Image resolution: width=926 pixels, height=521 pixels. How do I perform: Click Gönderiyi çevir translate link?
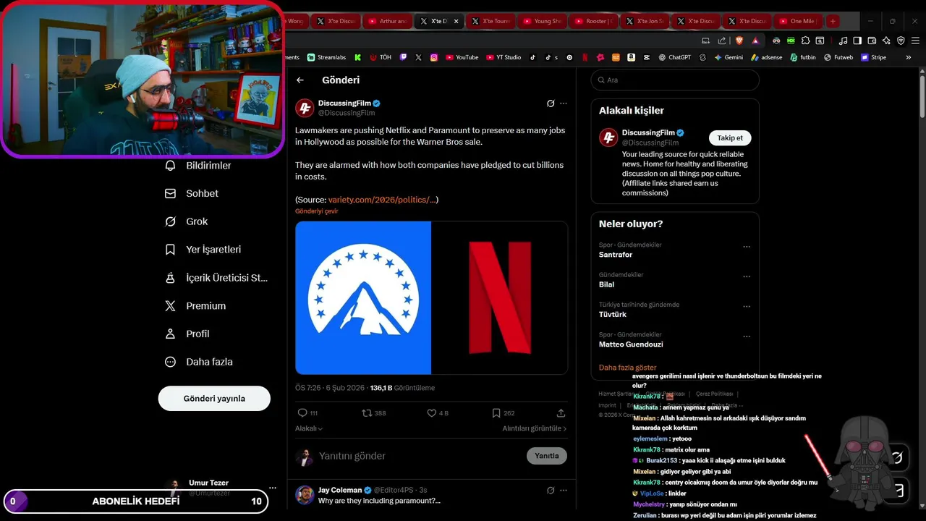point(317,211)
